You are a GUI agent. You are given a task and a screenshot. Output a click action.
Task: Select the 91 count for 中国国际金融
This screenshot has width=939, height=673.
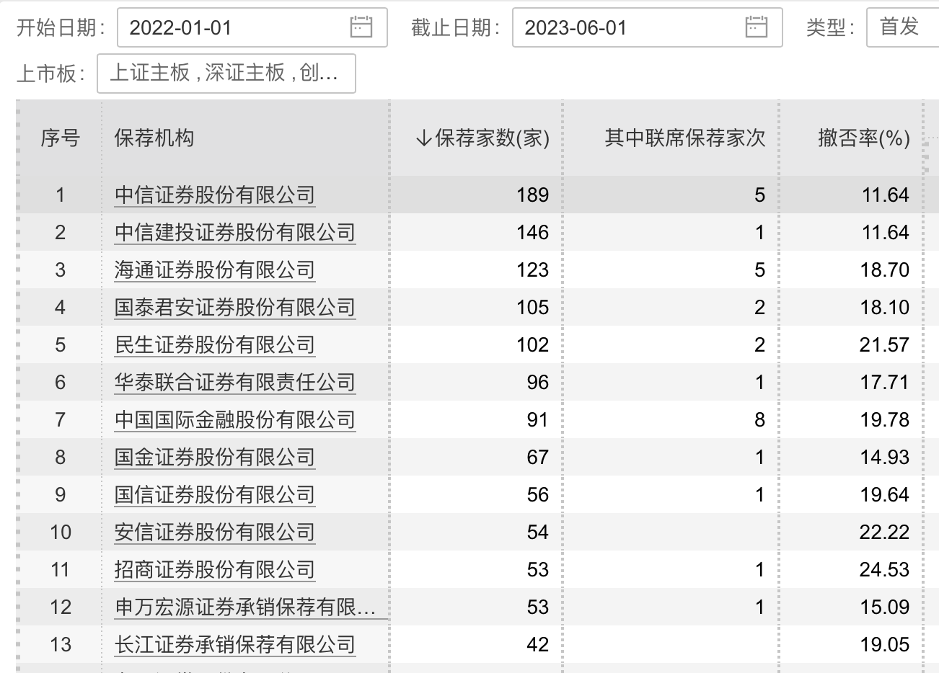(538, 420)
